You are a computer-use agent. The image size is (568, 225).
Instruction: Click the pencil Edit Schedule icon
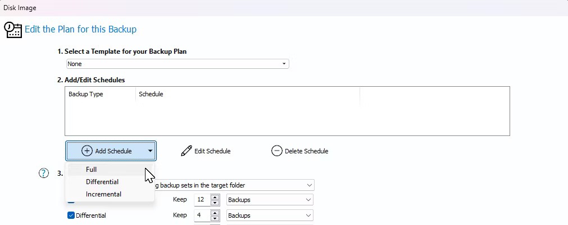[x=187, y=151]
